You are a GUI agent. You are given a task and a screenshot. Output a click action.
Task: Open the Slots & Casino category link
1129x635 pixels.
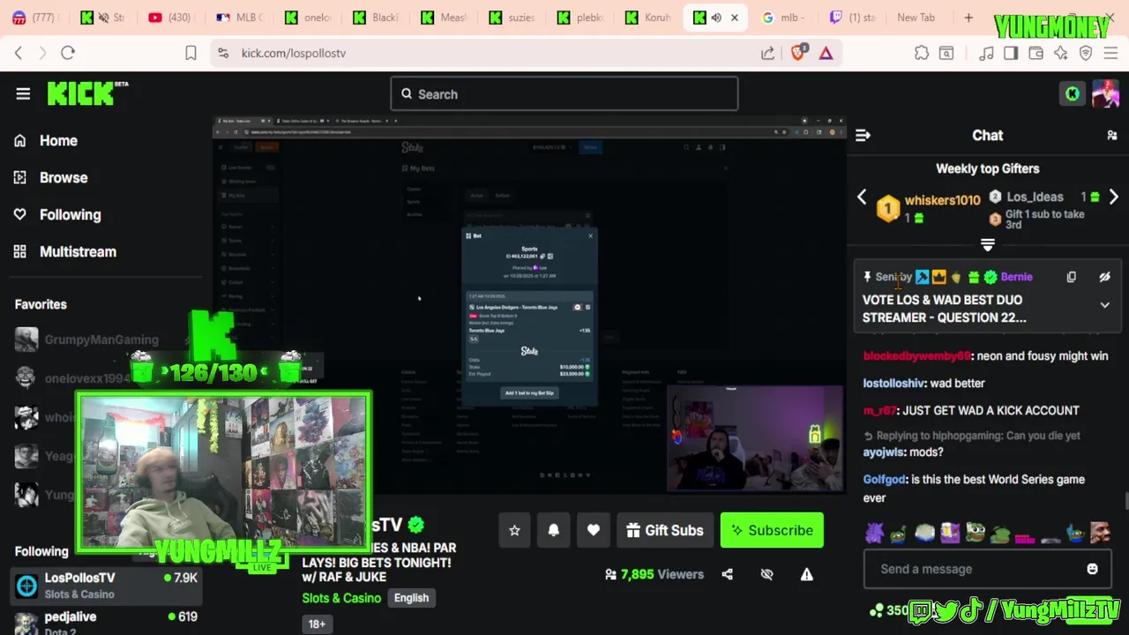(x=341, y=598)
